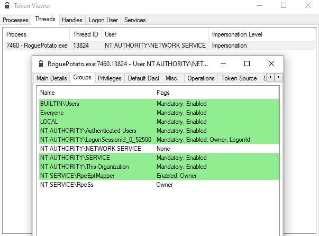Close the RoguePotato token window

tap(271, 63)
